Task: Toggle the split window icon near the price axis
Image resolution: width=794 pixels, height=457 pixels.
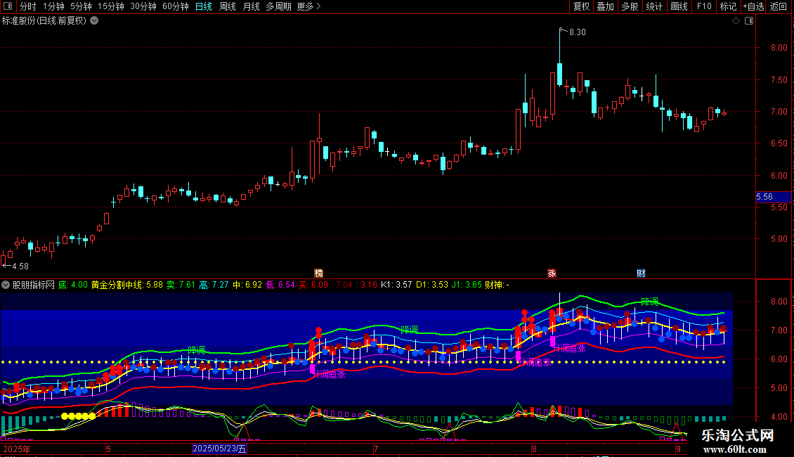Action: (x=749, y=21)
